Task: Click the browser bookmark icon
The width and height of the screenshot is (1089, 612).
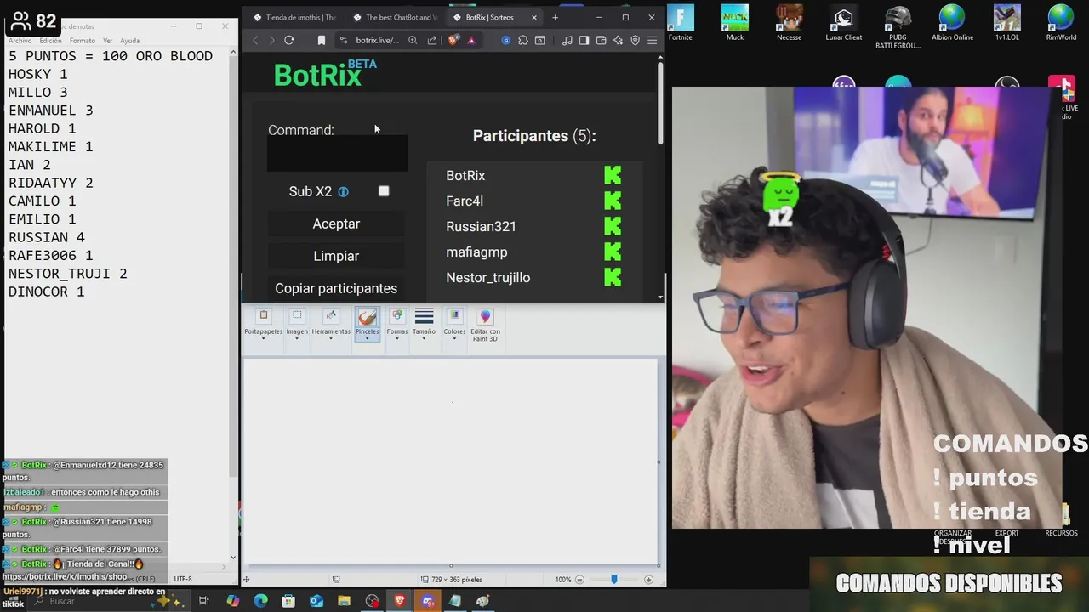Action: point(322,40)
